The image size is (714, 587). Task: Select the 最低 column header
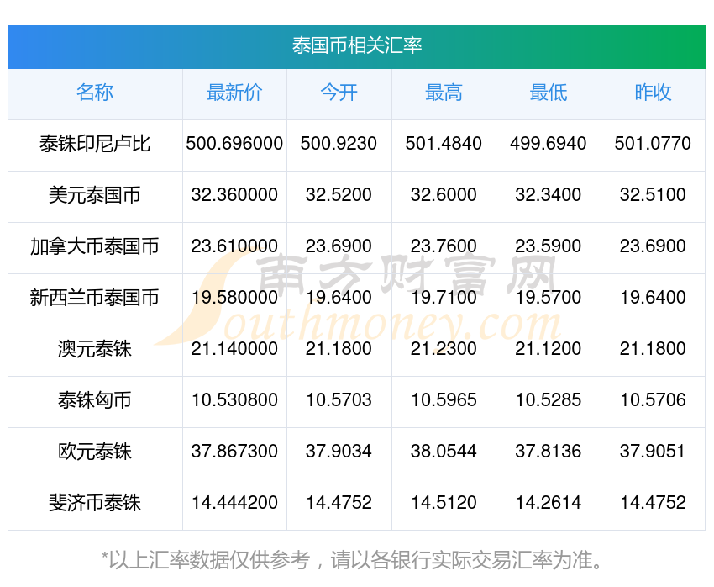[x=549, y=93]
